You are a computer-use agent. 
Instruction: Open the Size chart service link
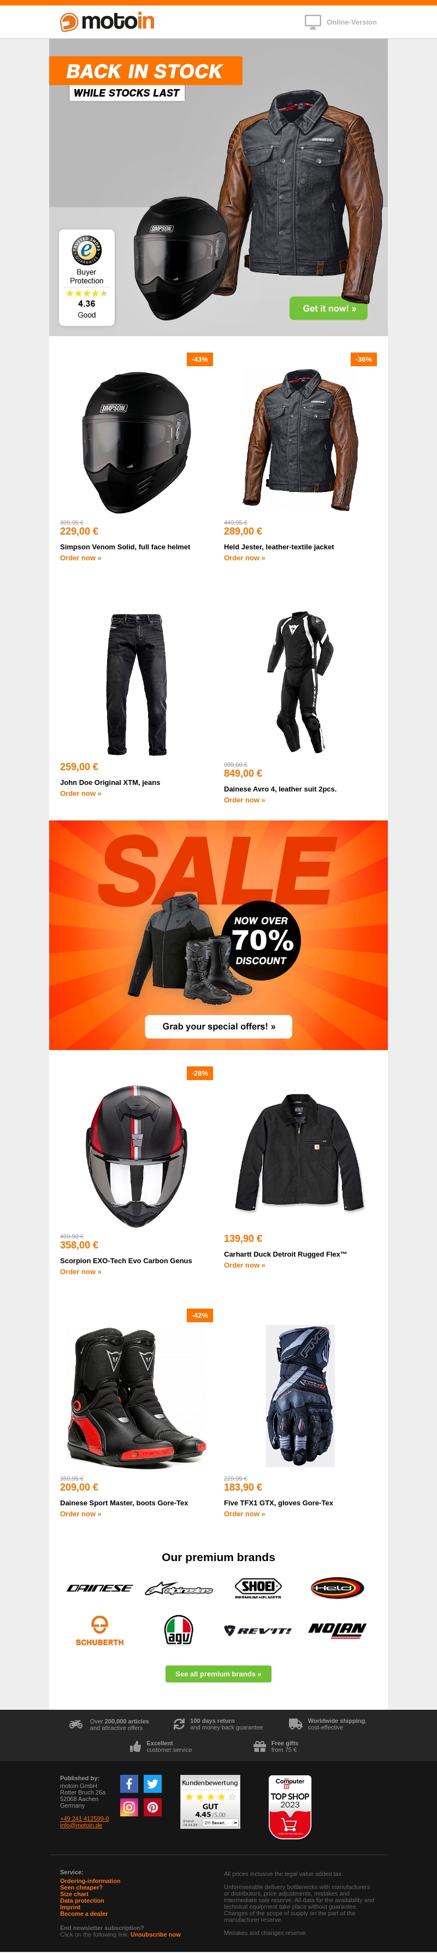(74, 1894)
